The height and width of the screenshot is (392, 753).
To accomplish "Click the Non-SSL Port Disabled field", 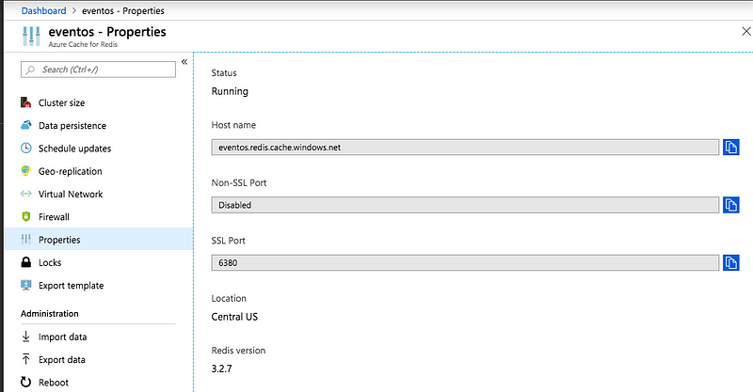I will (x=465, y=205).
